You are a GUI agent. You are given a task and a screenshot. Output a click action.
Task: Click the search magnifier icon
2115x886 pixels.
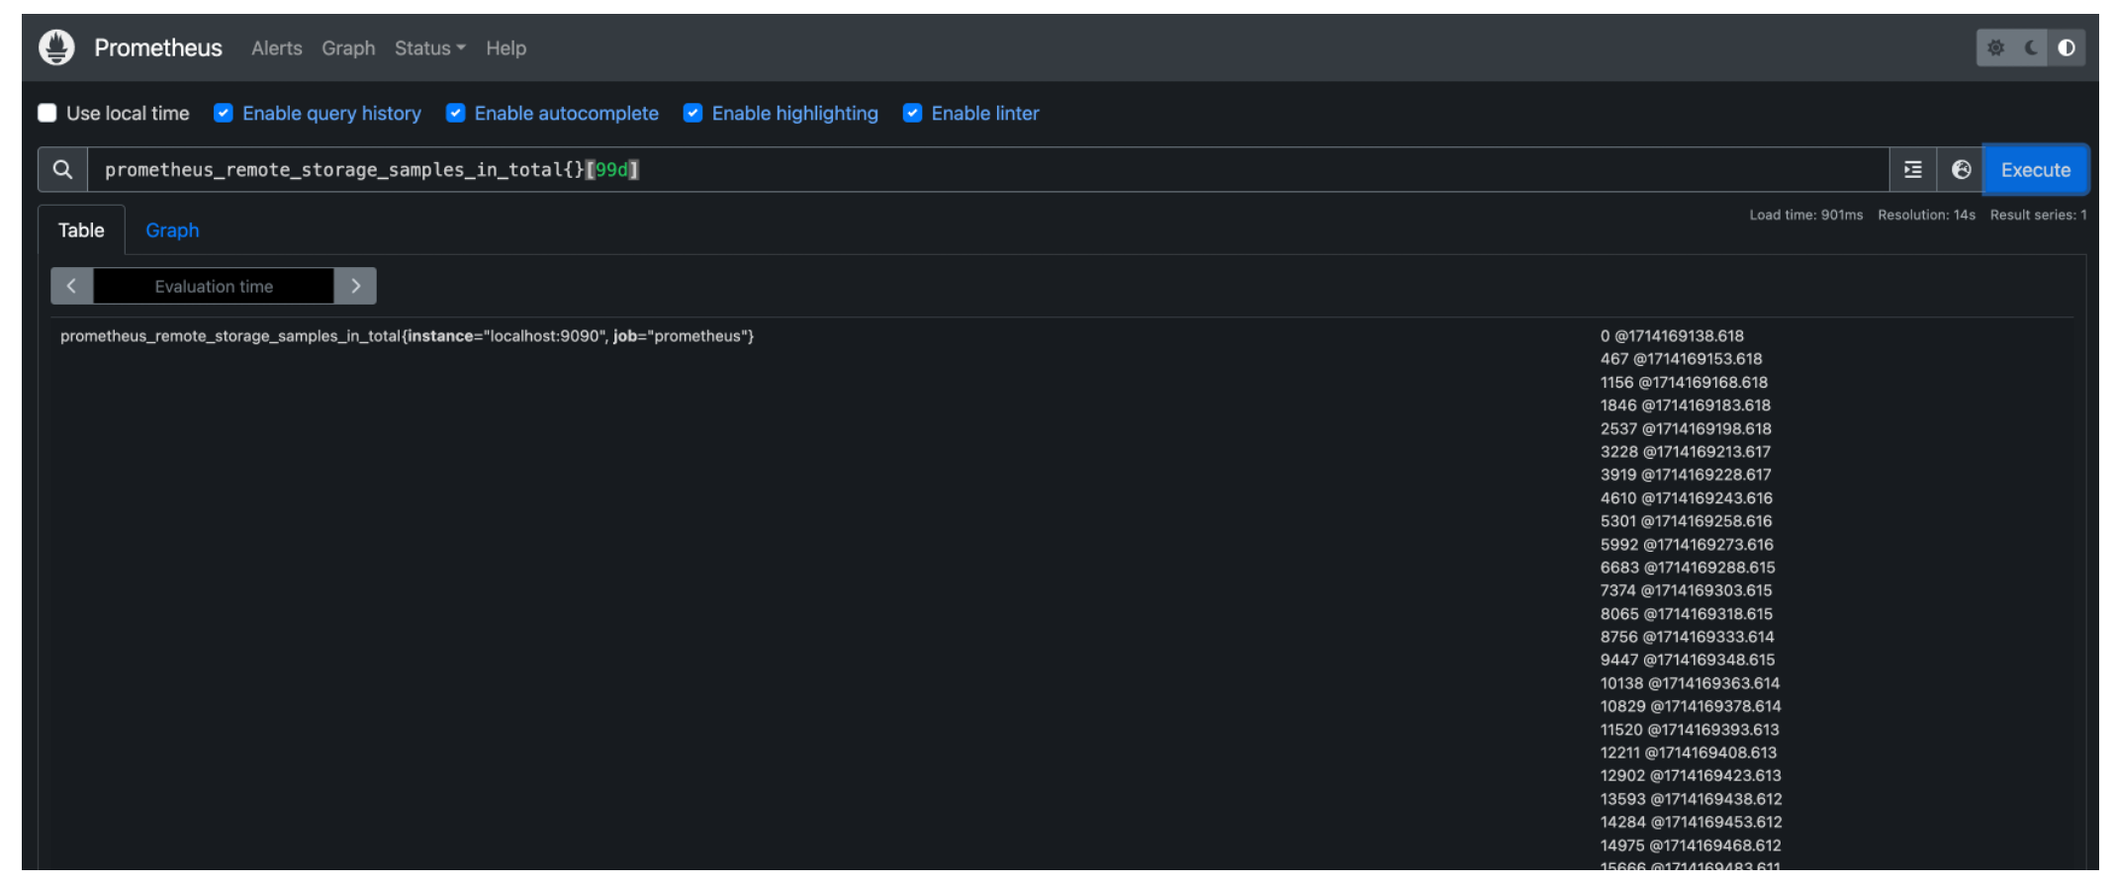point(62,170)
